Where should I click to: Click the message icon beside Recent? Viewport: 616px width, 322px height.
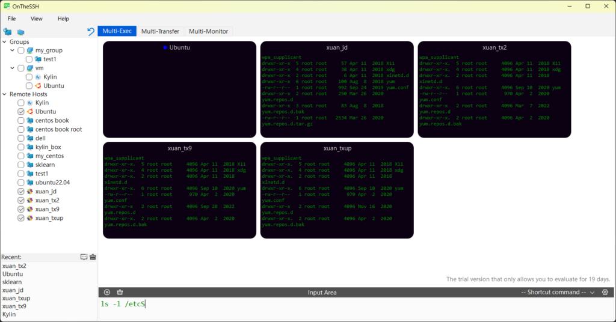[x=84, y=257]
